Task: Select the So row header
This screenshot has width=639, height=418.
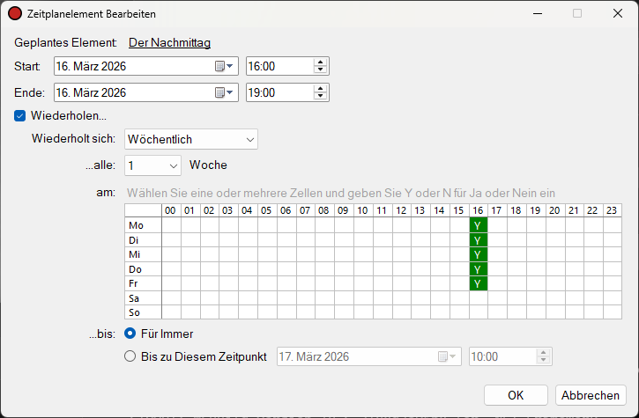Action: tap(143, 312)
